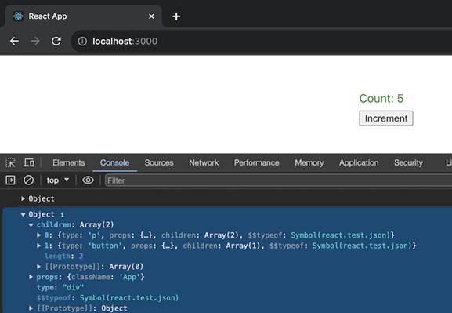Image resolution: width=452 pixels, height=313 pixels.
Task: Open the Application panel tab
Action: (359, 163)
